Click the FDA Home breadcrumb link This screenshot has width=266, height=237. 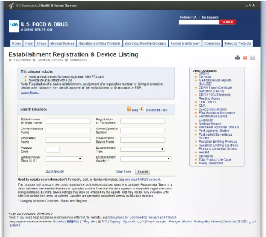pos(22,60)
